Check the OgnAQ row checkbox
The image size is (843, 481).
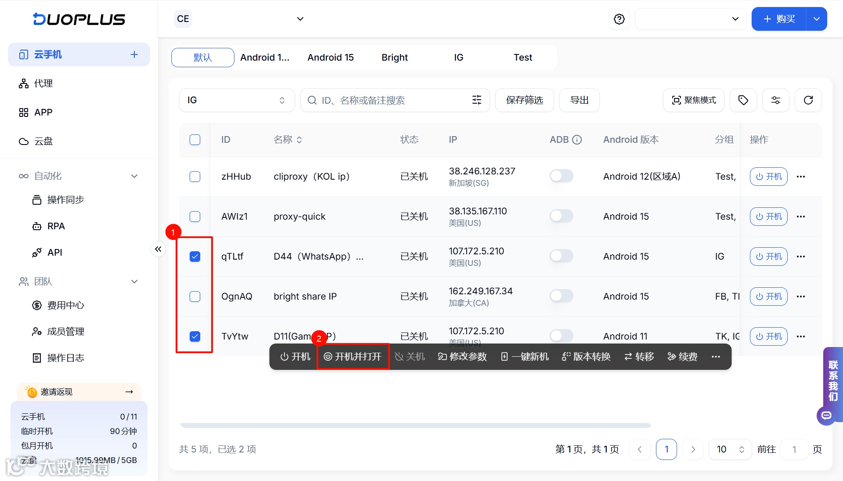pyautogui.click(x=195, y=297)
